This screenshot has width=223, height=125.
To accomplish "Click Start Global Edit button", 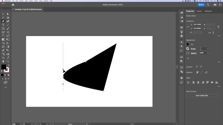I will click(x=202, y=95).
